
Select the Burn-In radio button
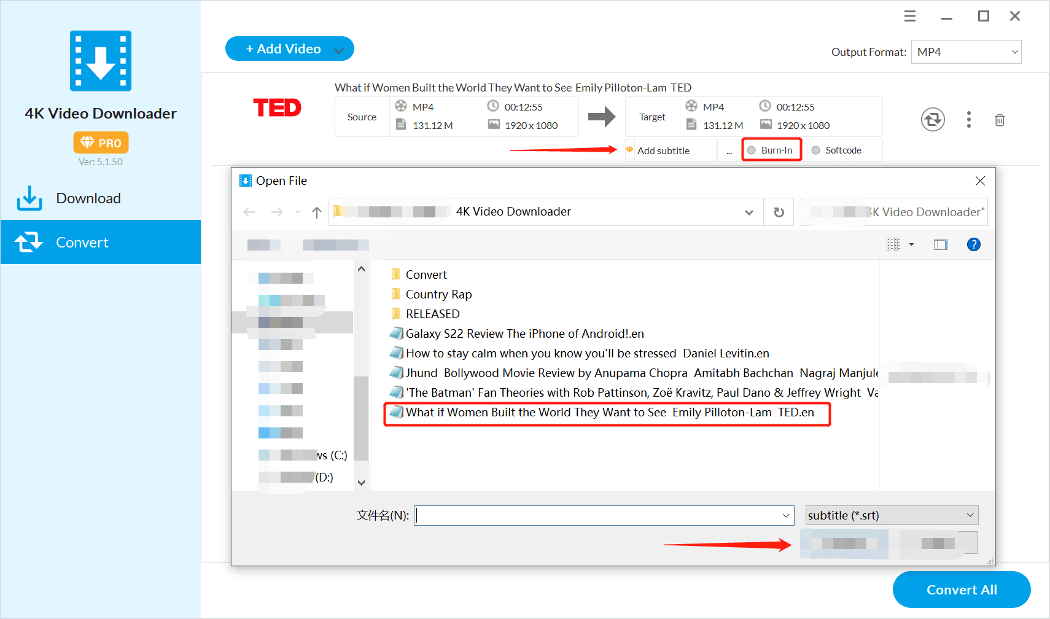752,150
